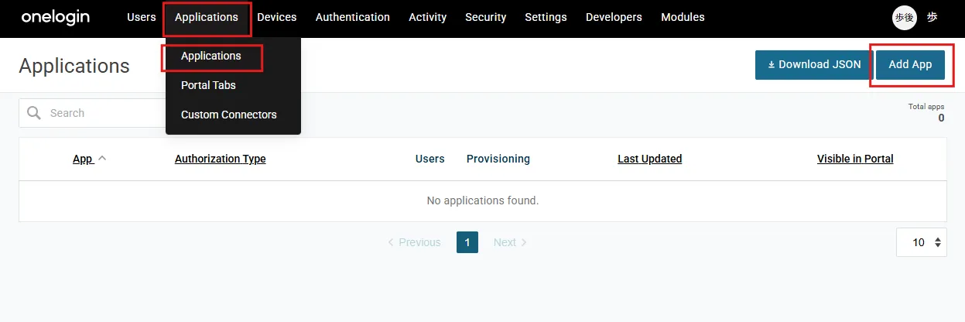Open the Security menu
This screenshot has height=322, width=965.
click(x=486, y=17)
